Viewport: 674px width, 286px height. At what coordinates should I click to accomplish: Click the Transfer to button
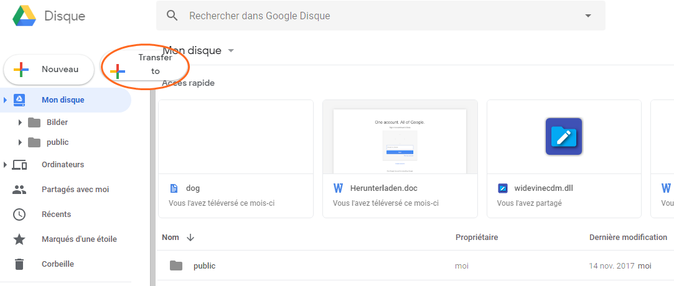145,65
